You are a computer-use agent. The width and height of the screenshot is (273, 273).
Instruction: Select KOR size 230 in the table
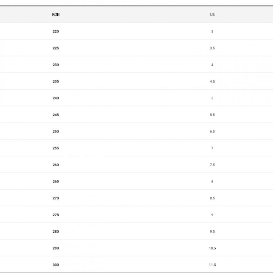pos(56,65)
